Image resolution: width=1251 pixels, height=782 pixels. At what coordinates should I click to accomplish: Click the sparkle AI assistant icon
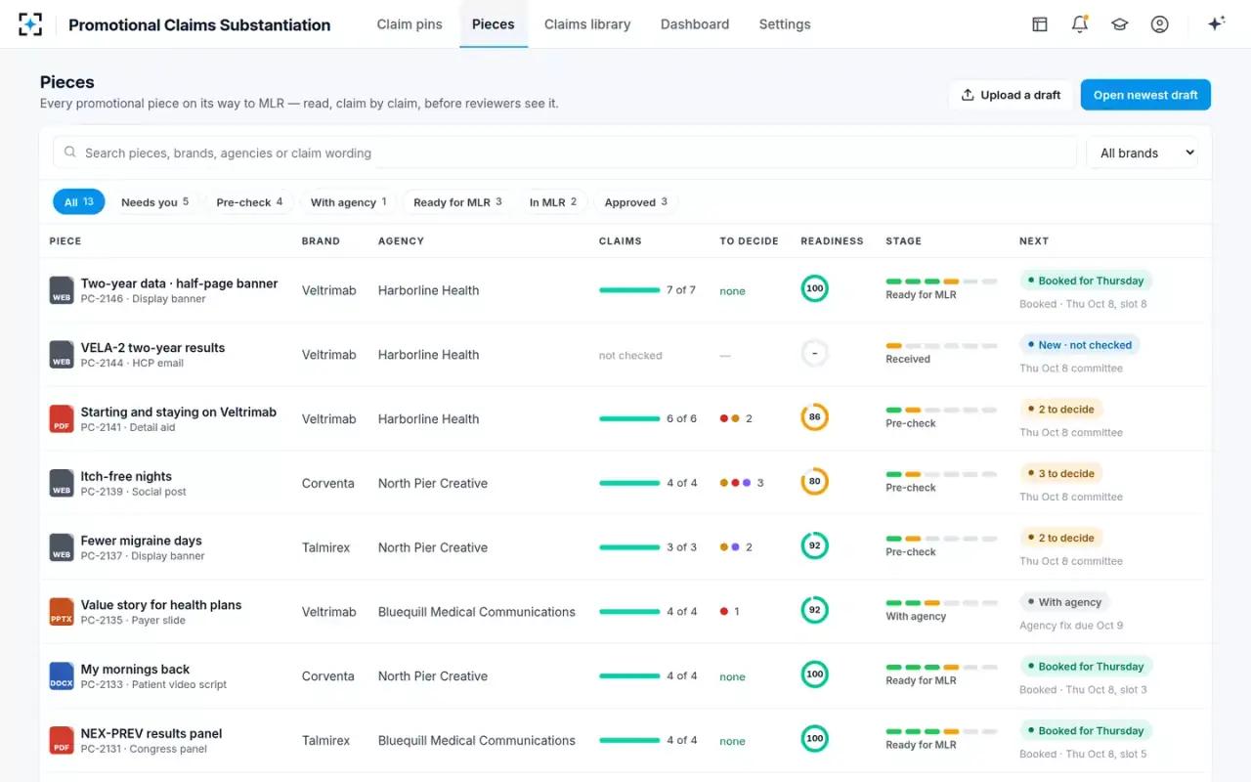[x=1217, y=24]
